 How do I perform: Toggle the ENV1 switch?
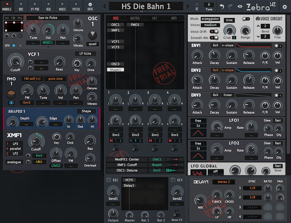(277, 46)
